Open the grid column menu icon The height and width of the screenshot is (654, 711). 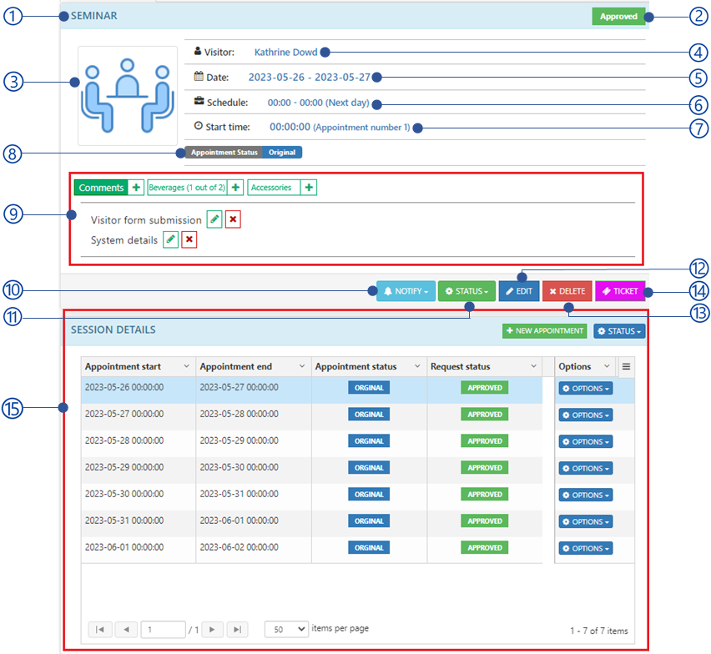pos(626,366)
